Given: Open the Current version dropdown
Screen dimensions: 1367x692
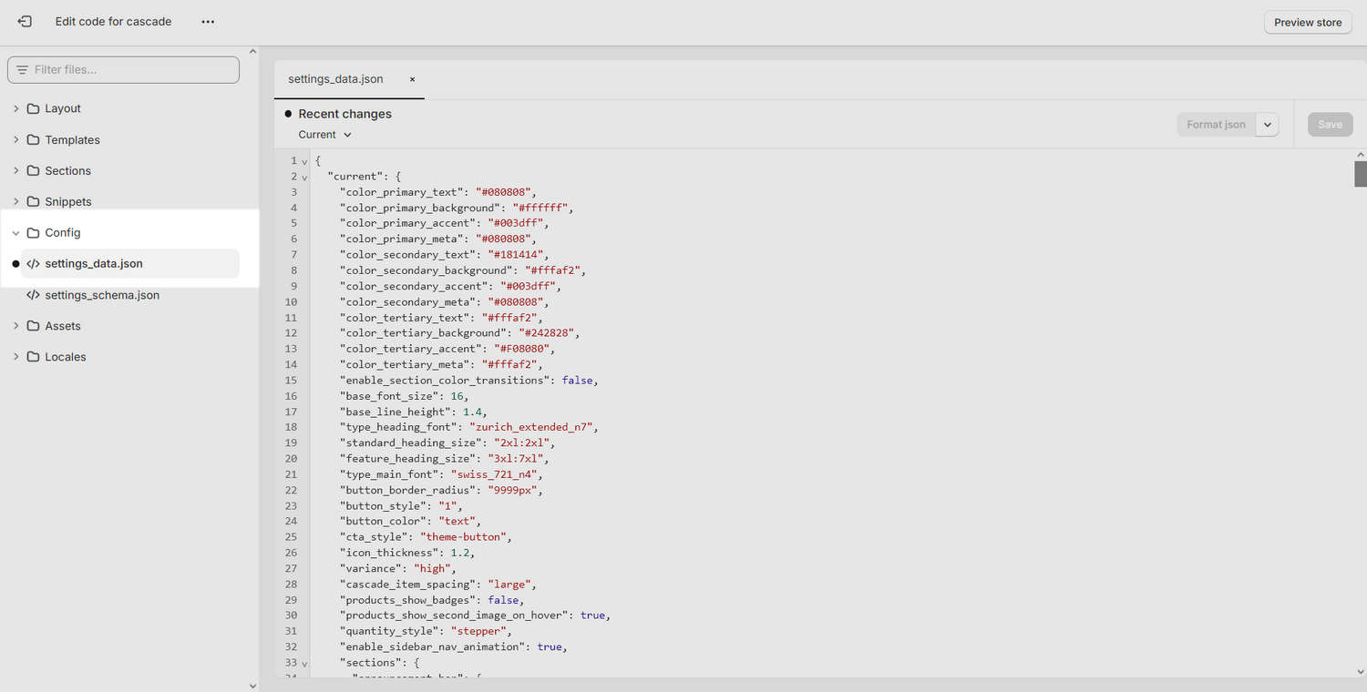Looking at the screenshot, I should point(324,135).
